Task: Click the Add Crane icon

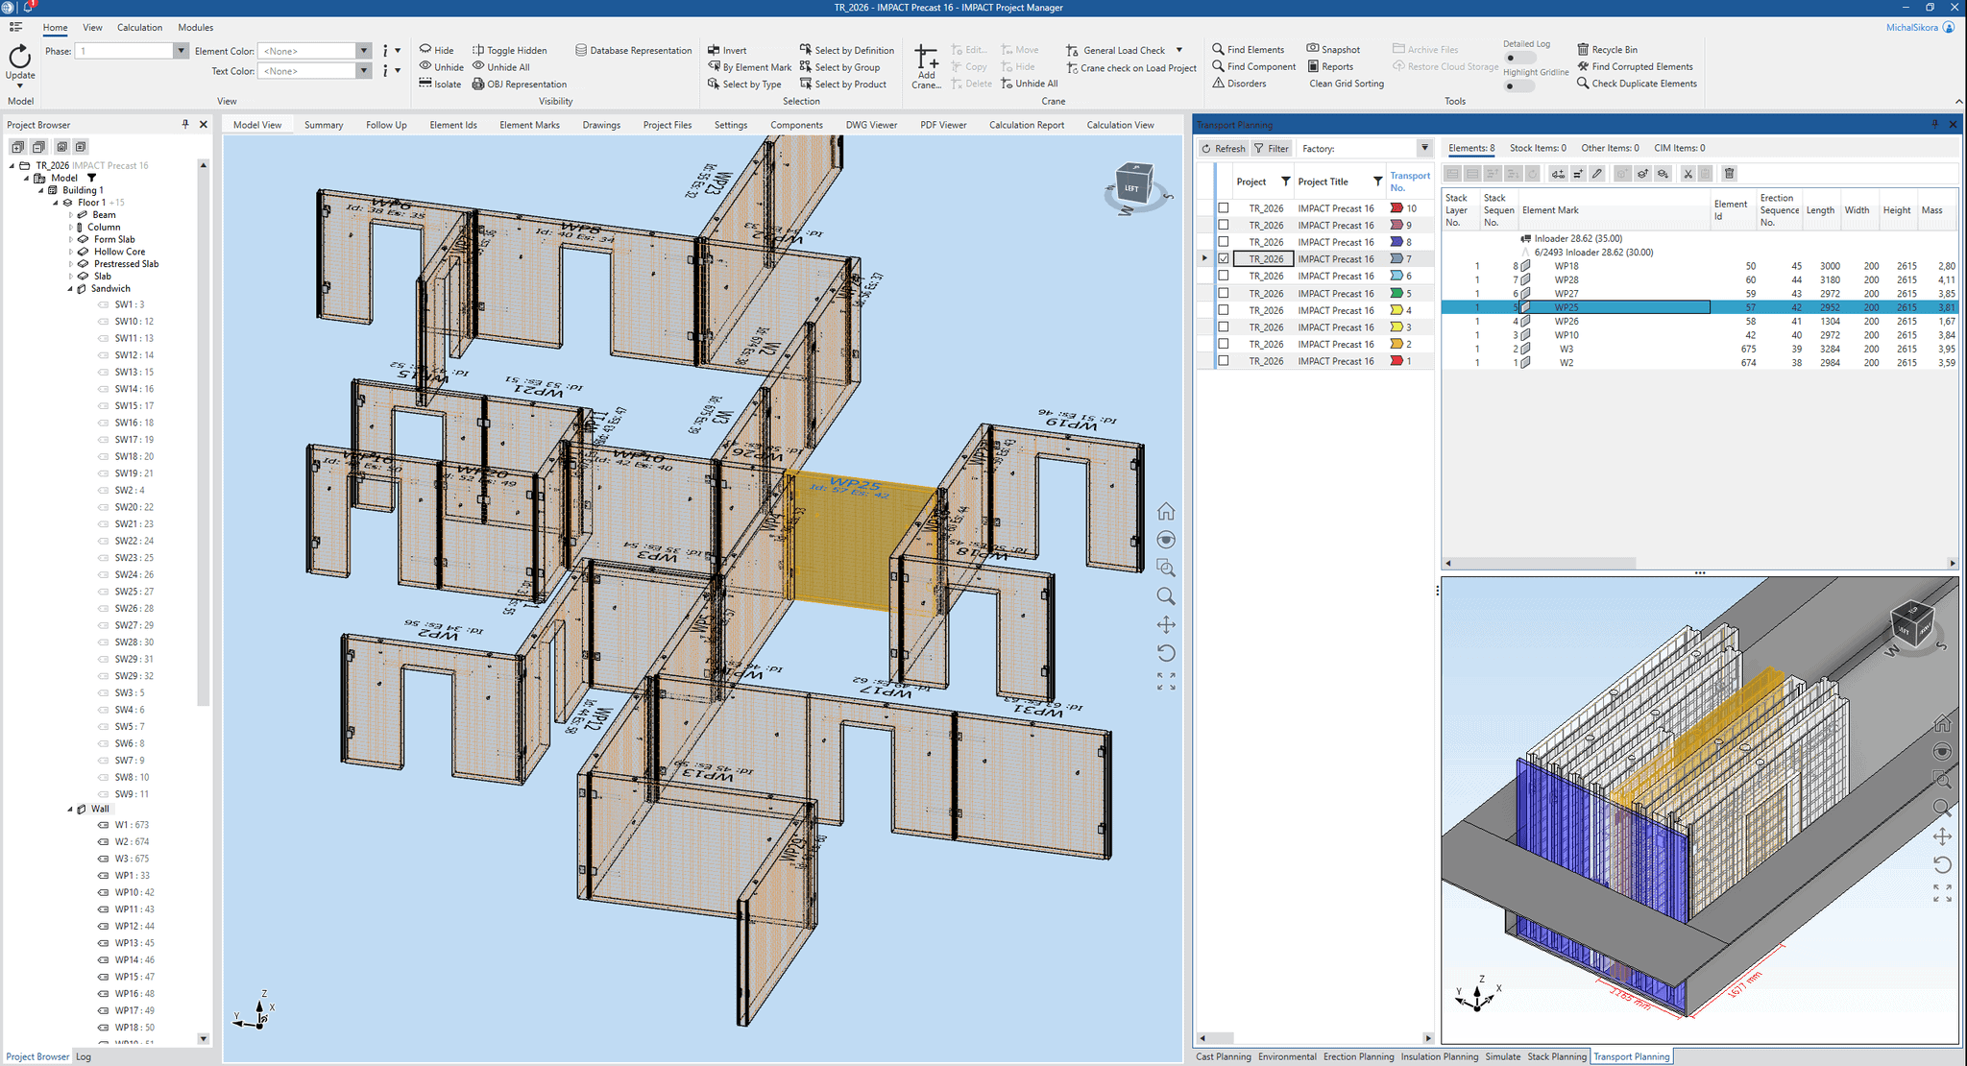Action: tap(926, 56)
